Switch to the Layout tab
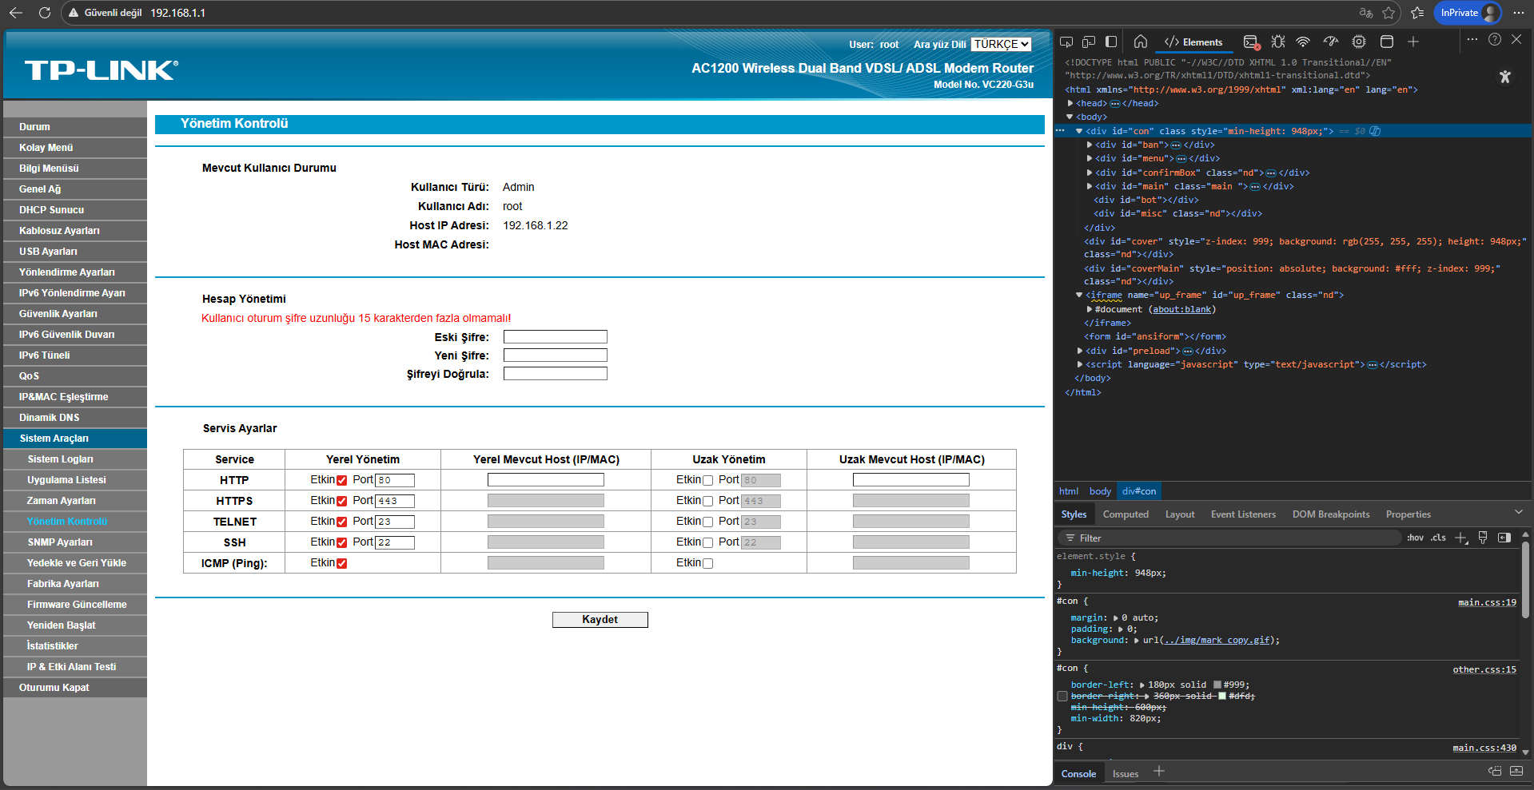 click(1180, 514)
